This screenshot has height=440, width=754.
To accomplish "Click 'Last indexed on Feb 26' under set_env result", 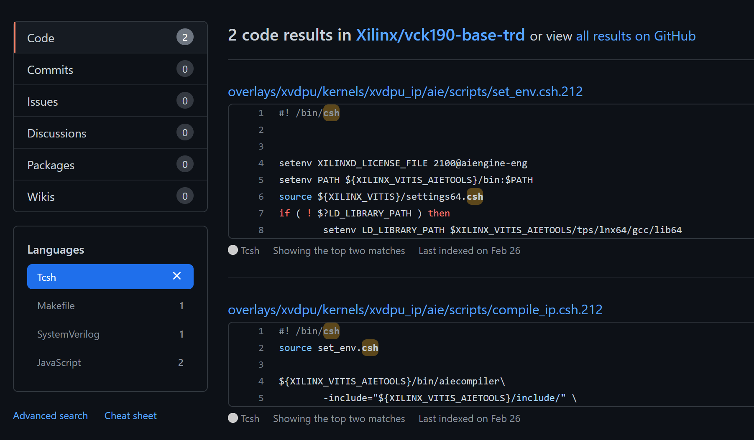I will pyautogui.click(x=469, y=251).
